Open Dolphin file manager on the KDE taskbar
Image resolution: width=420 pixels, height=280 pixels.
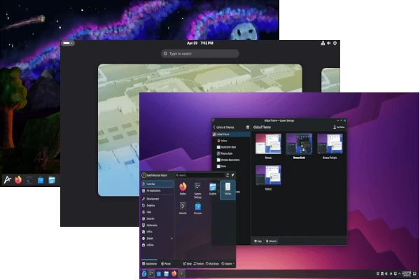(167, 274)
